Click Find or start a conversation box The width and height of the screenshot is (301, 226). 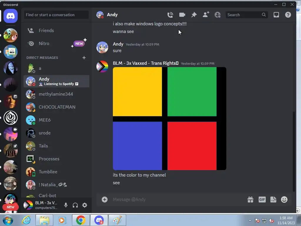tap(56, 15)
